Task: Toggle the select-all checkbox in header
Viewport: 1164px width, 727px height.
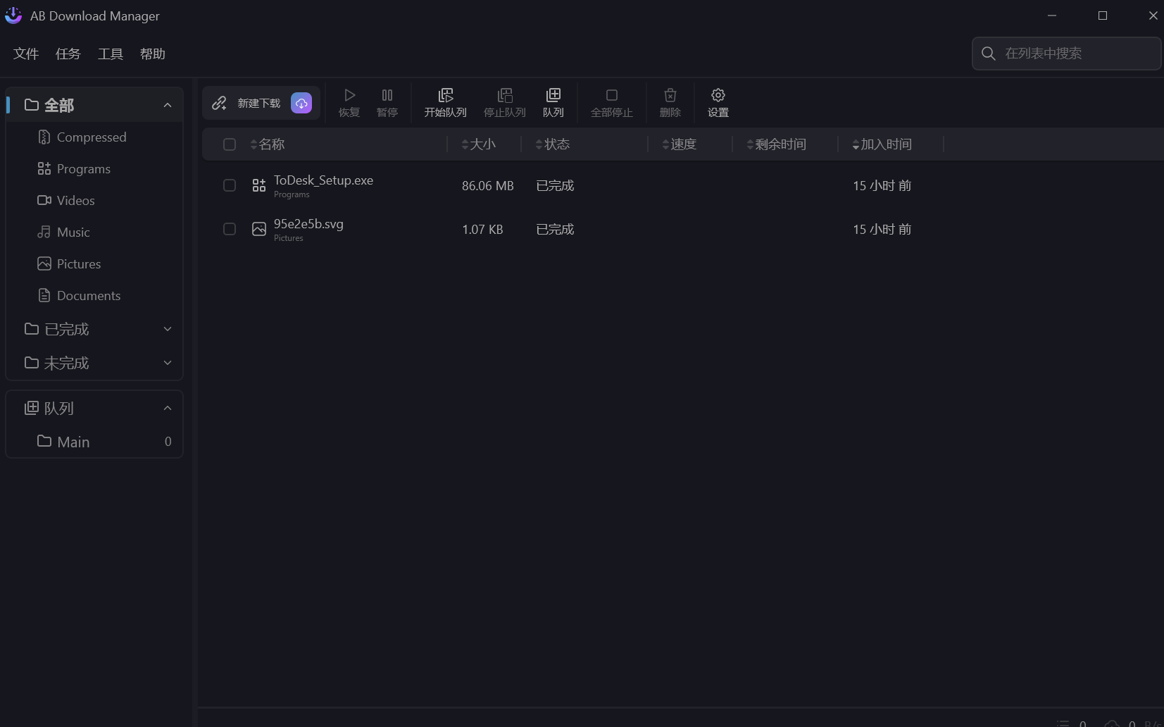Action: [x=230, y=144]
